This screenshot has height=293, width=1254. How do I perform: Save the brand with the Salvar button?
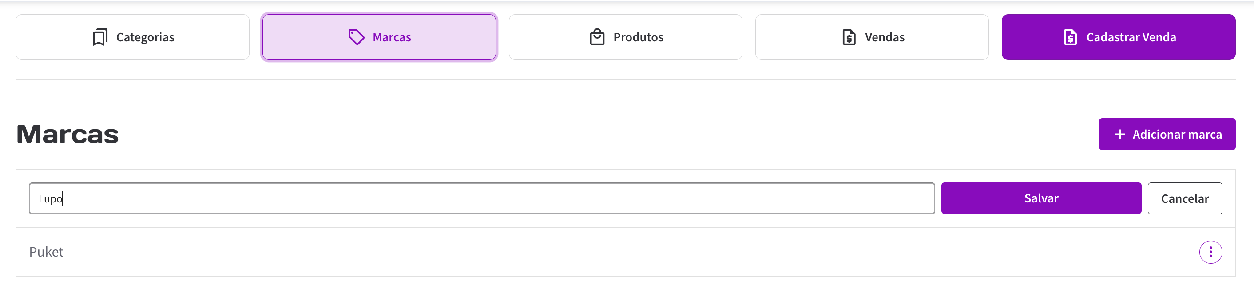1041,198
